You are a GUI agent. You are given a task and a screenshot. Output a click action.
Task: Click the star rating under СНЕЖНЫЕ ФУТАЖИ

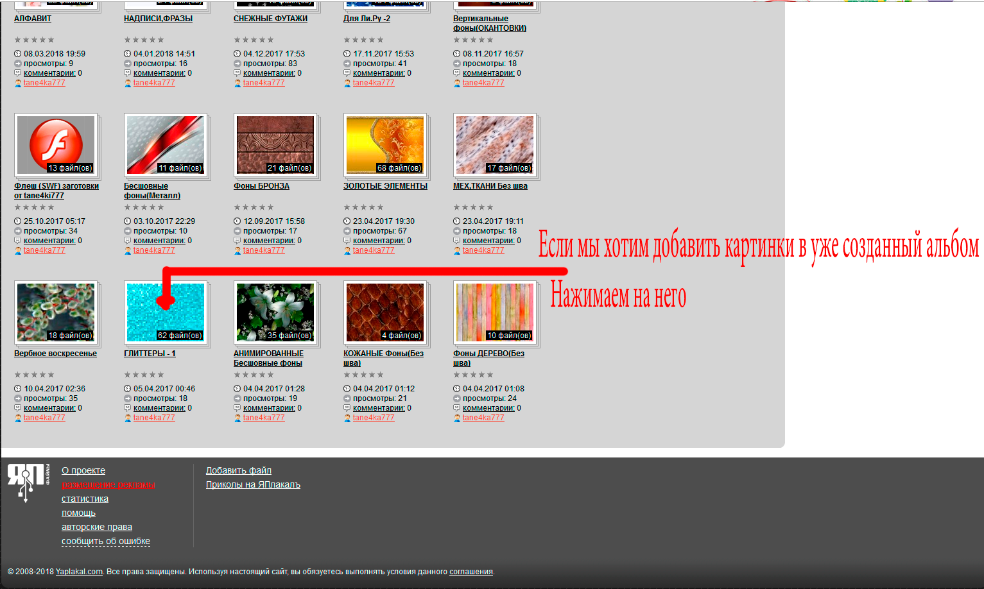[254, 40]
